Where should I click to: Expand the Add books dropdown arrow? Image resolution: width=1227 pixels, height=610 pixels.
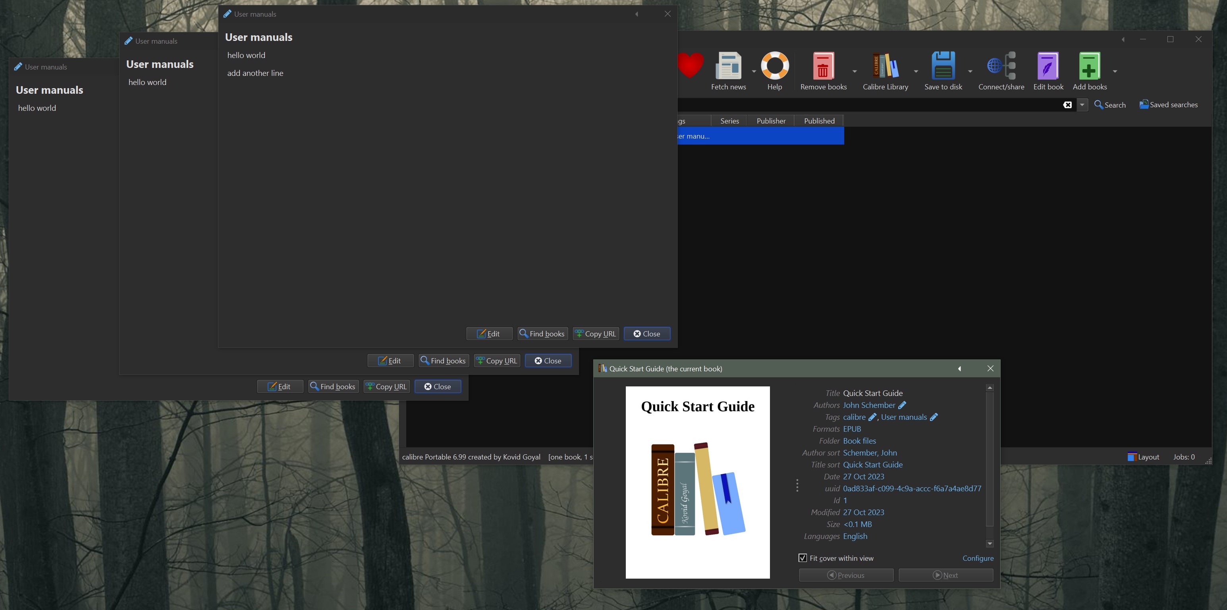tap(1115, 71)
